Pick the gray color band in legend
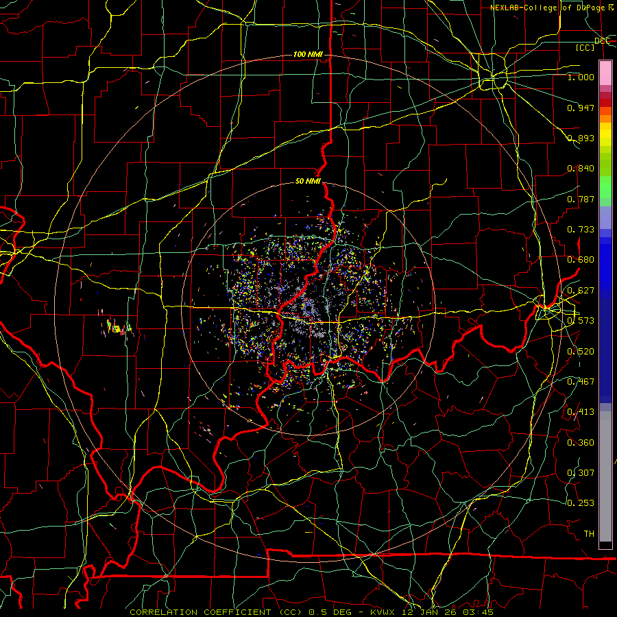The width and height of the screenshot is (617, 617). click(x=605, y=476)
